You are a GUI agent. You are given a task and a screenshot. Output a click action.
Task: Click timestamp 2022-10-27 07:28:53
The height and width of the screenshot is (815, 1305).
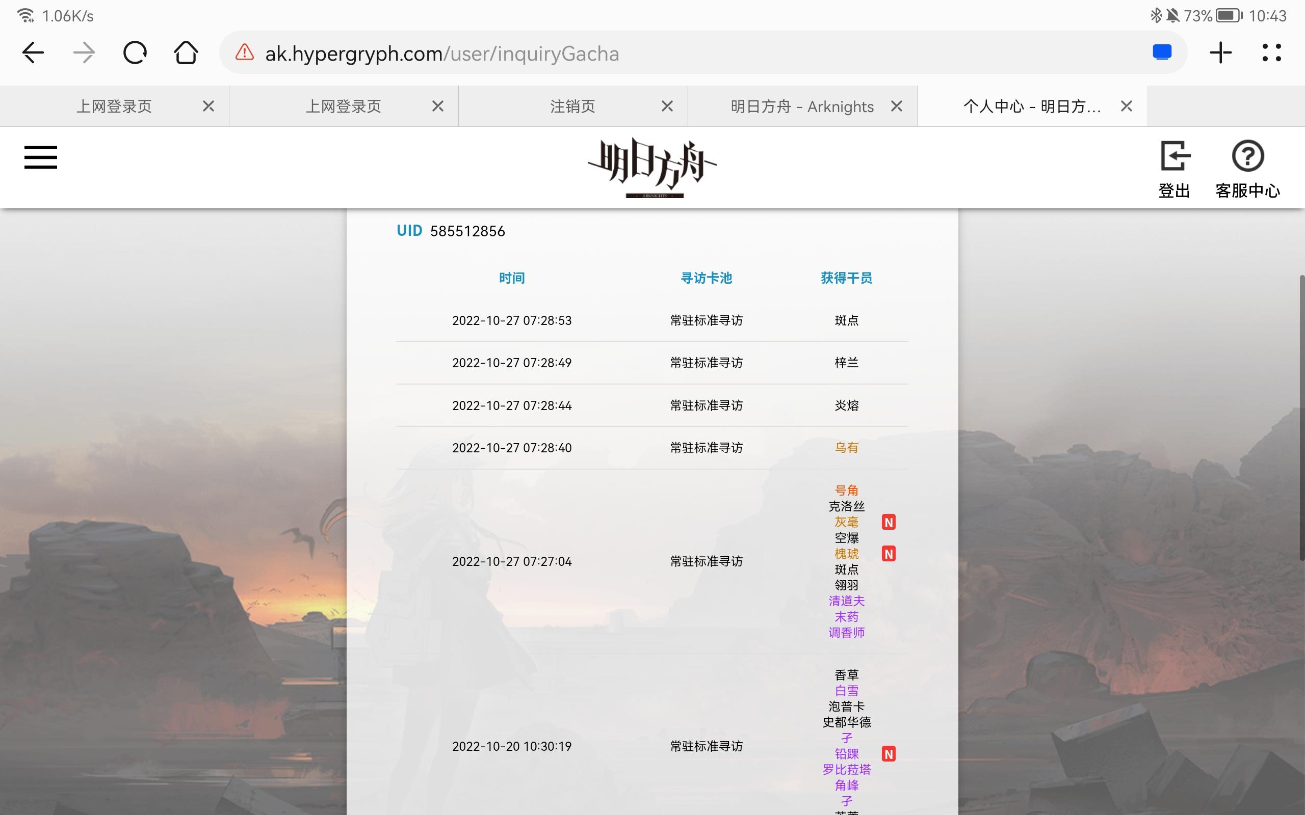coord(512,320)
